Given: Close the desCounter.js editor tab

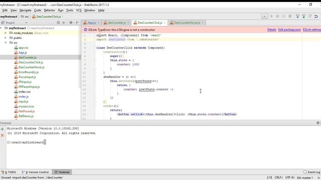Looking at the screenshot, I should pos(128,22).
